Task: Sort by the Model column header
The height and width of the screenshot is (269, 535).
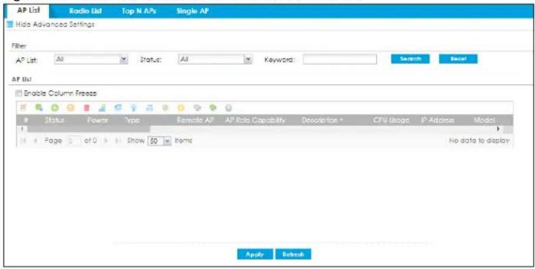Action: (x=484, y=120)
